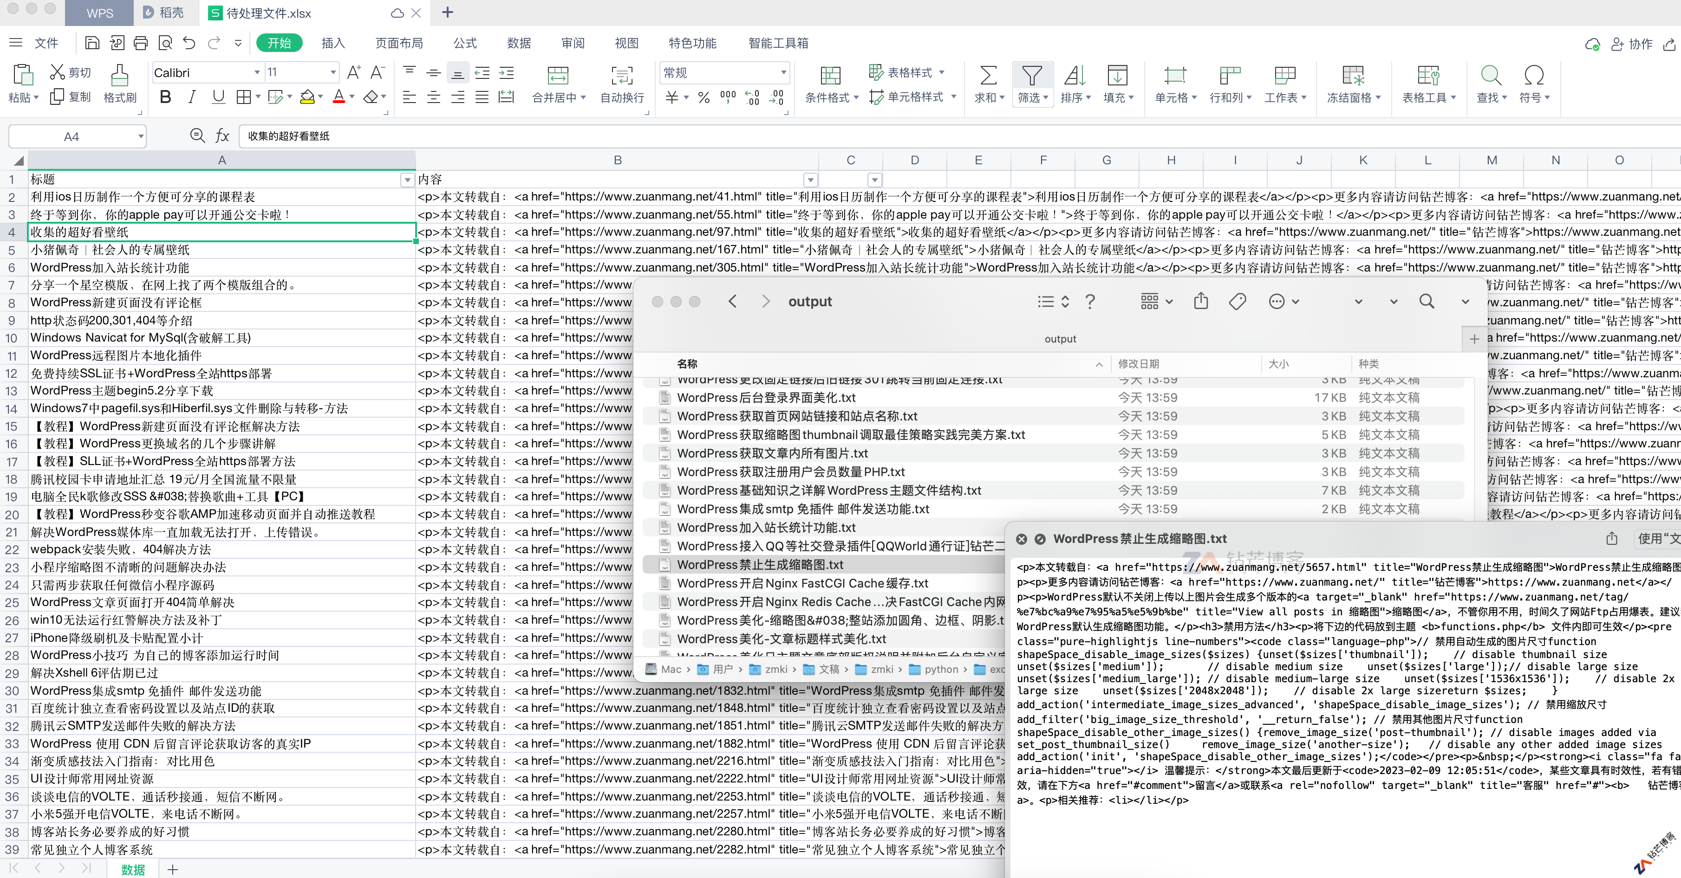1681x878 pixels.
Task: Click the 粘贴 paste button
Action: [x=23, y=84]
